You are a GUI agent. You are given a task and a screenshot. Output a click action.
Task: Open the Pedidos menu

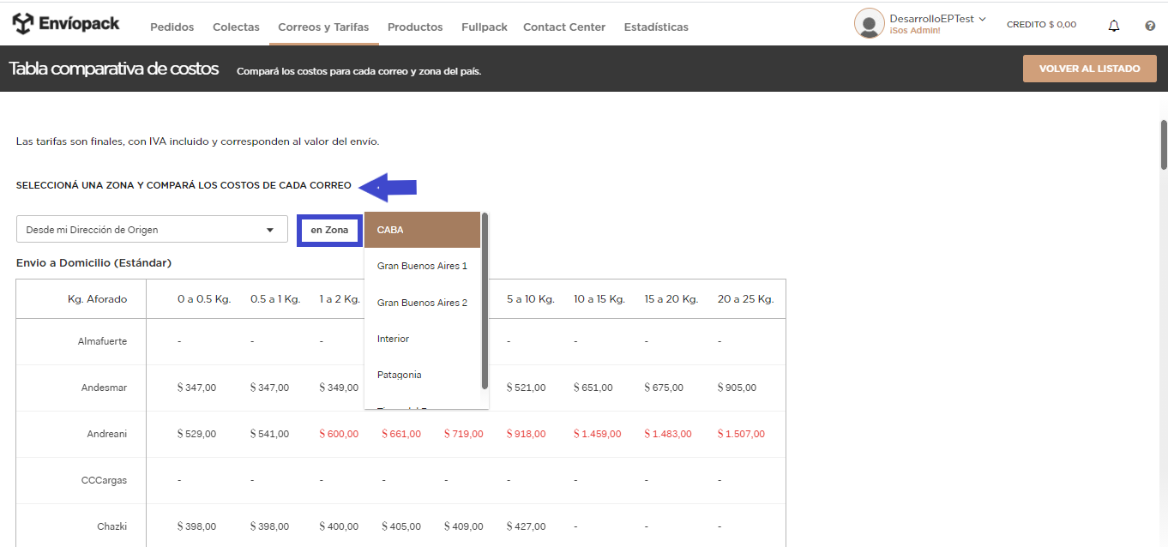(172, 27)
